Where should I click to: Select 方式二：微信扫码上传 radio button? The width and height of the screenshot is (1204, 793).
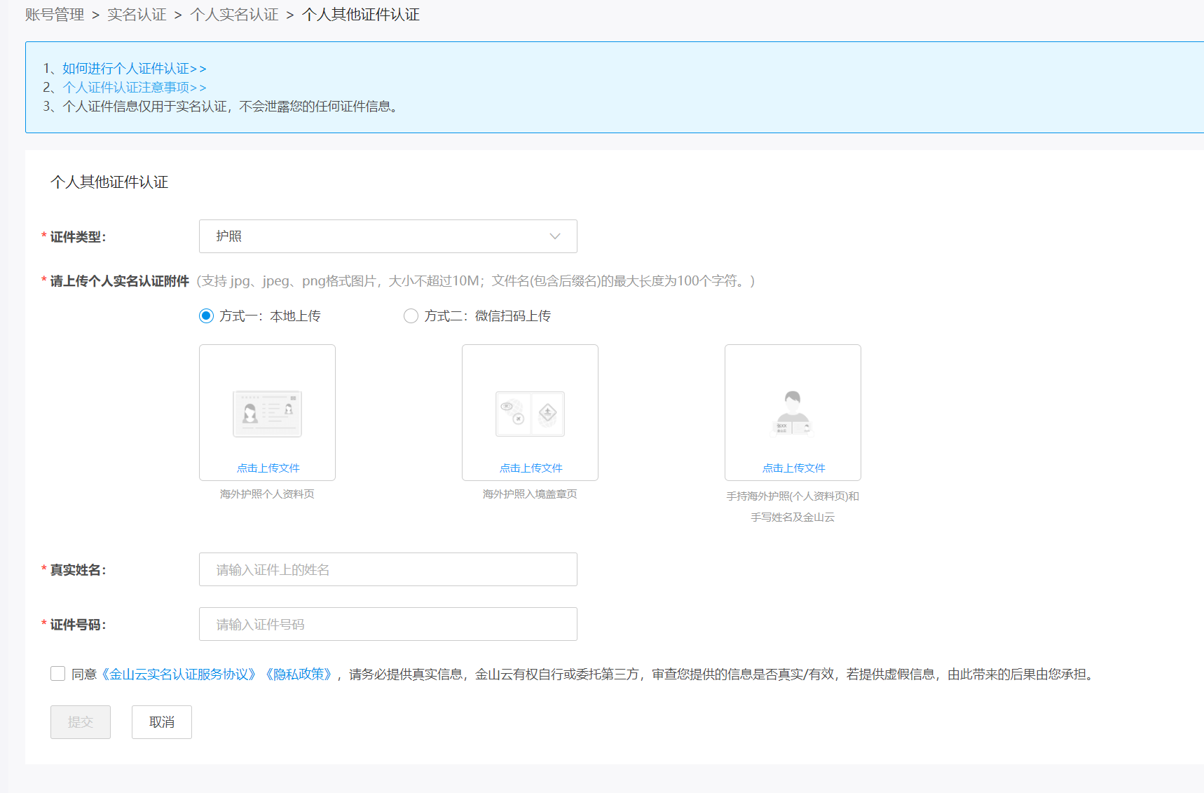point(411,316)
